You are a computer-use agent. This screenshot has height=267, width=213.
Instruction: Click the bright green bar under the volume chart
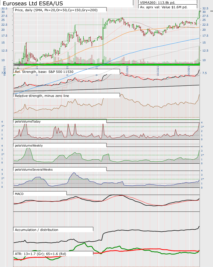coord(112,65)
